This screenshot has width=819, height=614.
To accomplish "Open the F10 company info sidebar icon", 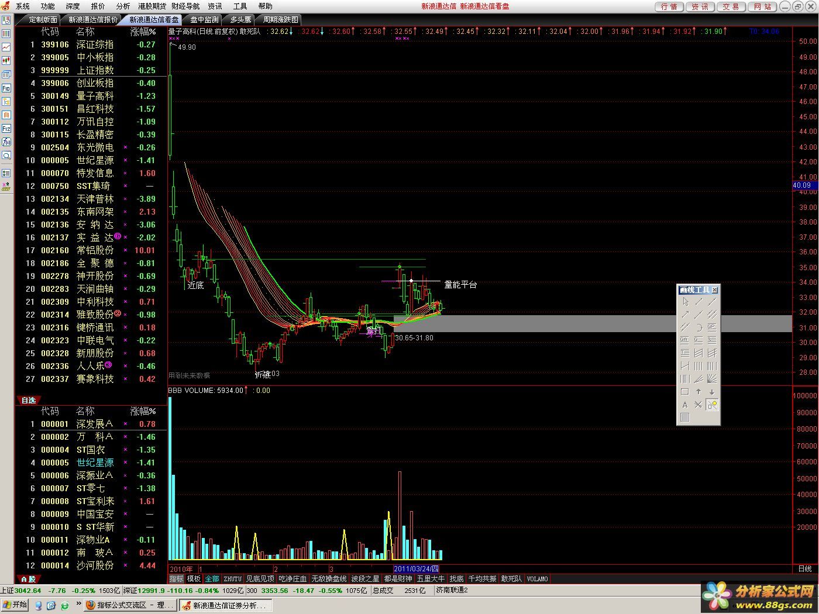I will pyautogui.click(x=6, y=88).
